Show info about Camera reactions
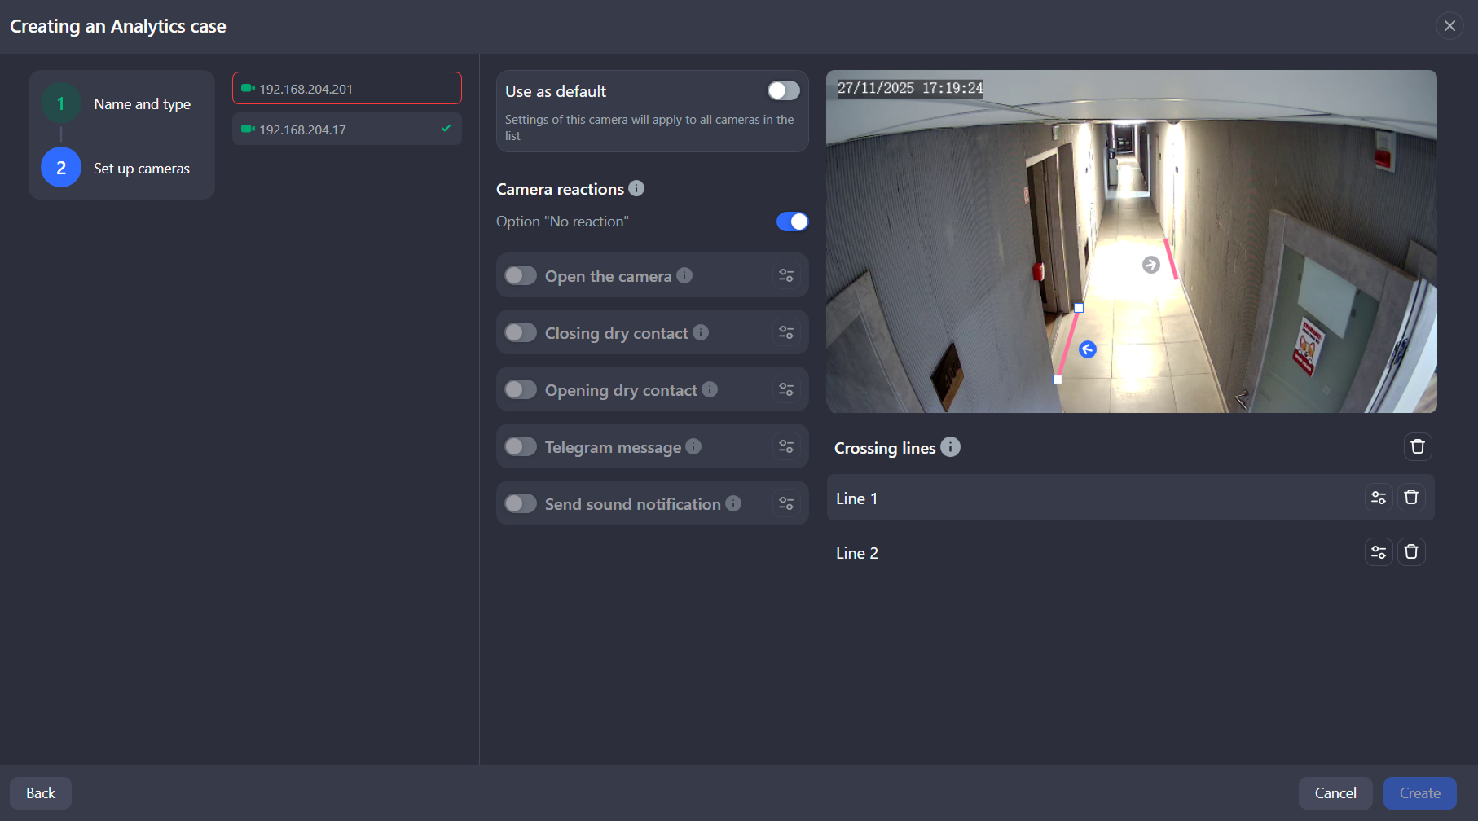Image resolution: width=1478 pixels, height=821 pixels. point(636,188)
